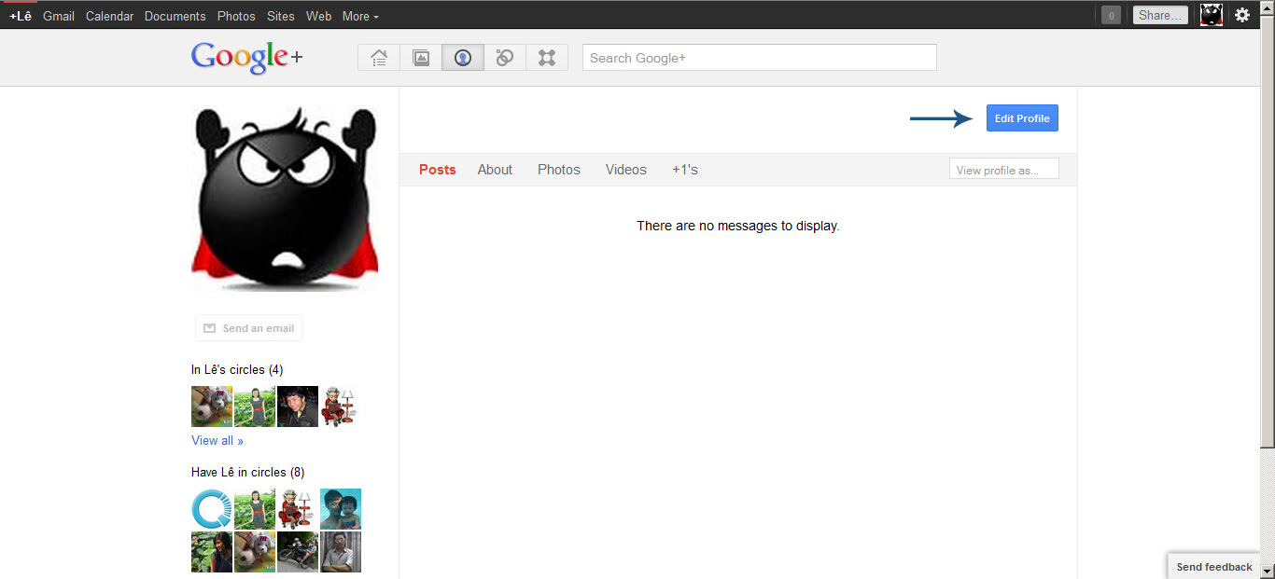Open the View profile as field
This screenshot has width=1275, height=579.
coord(1003,170)
